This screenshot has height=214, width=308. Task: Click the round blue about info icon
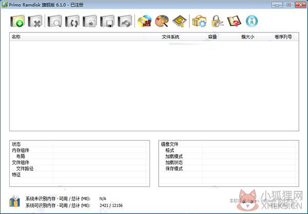(252, 21)
